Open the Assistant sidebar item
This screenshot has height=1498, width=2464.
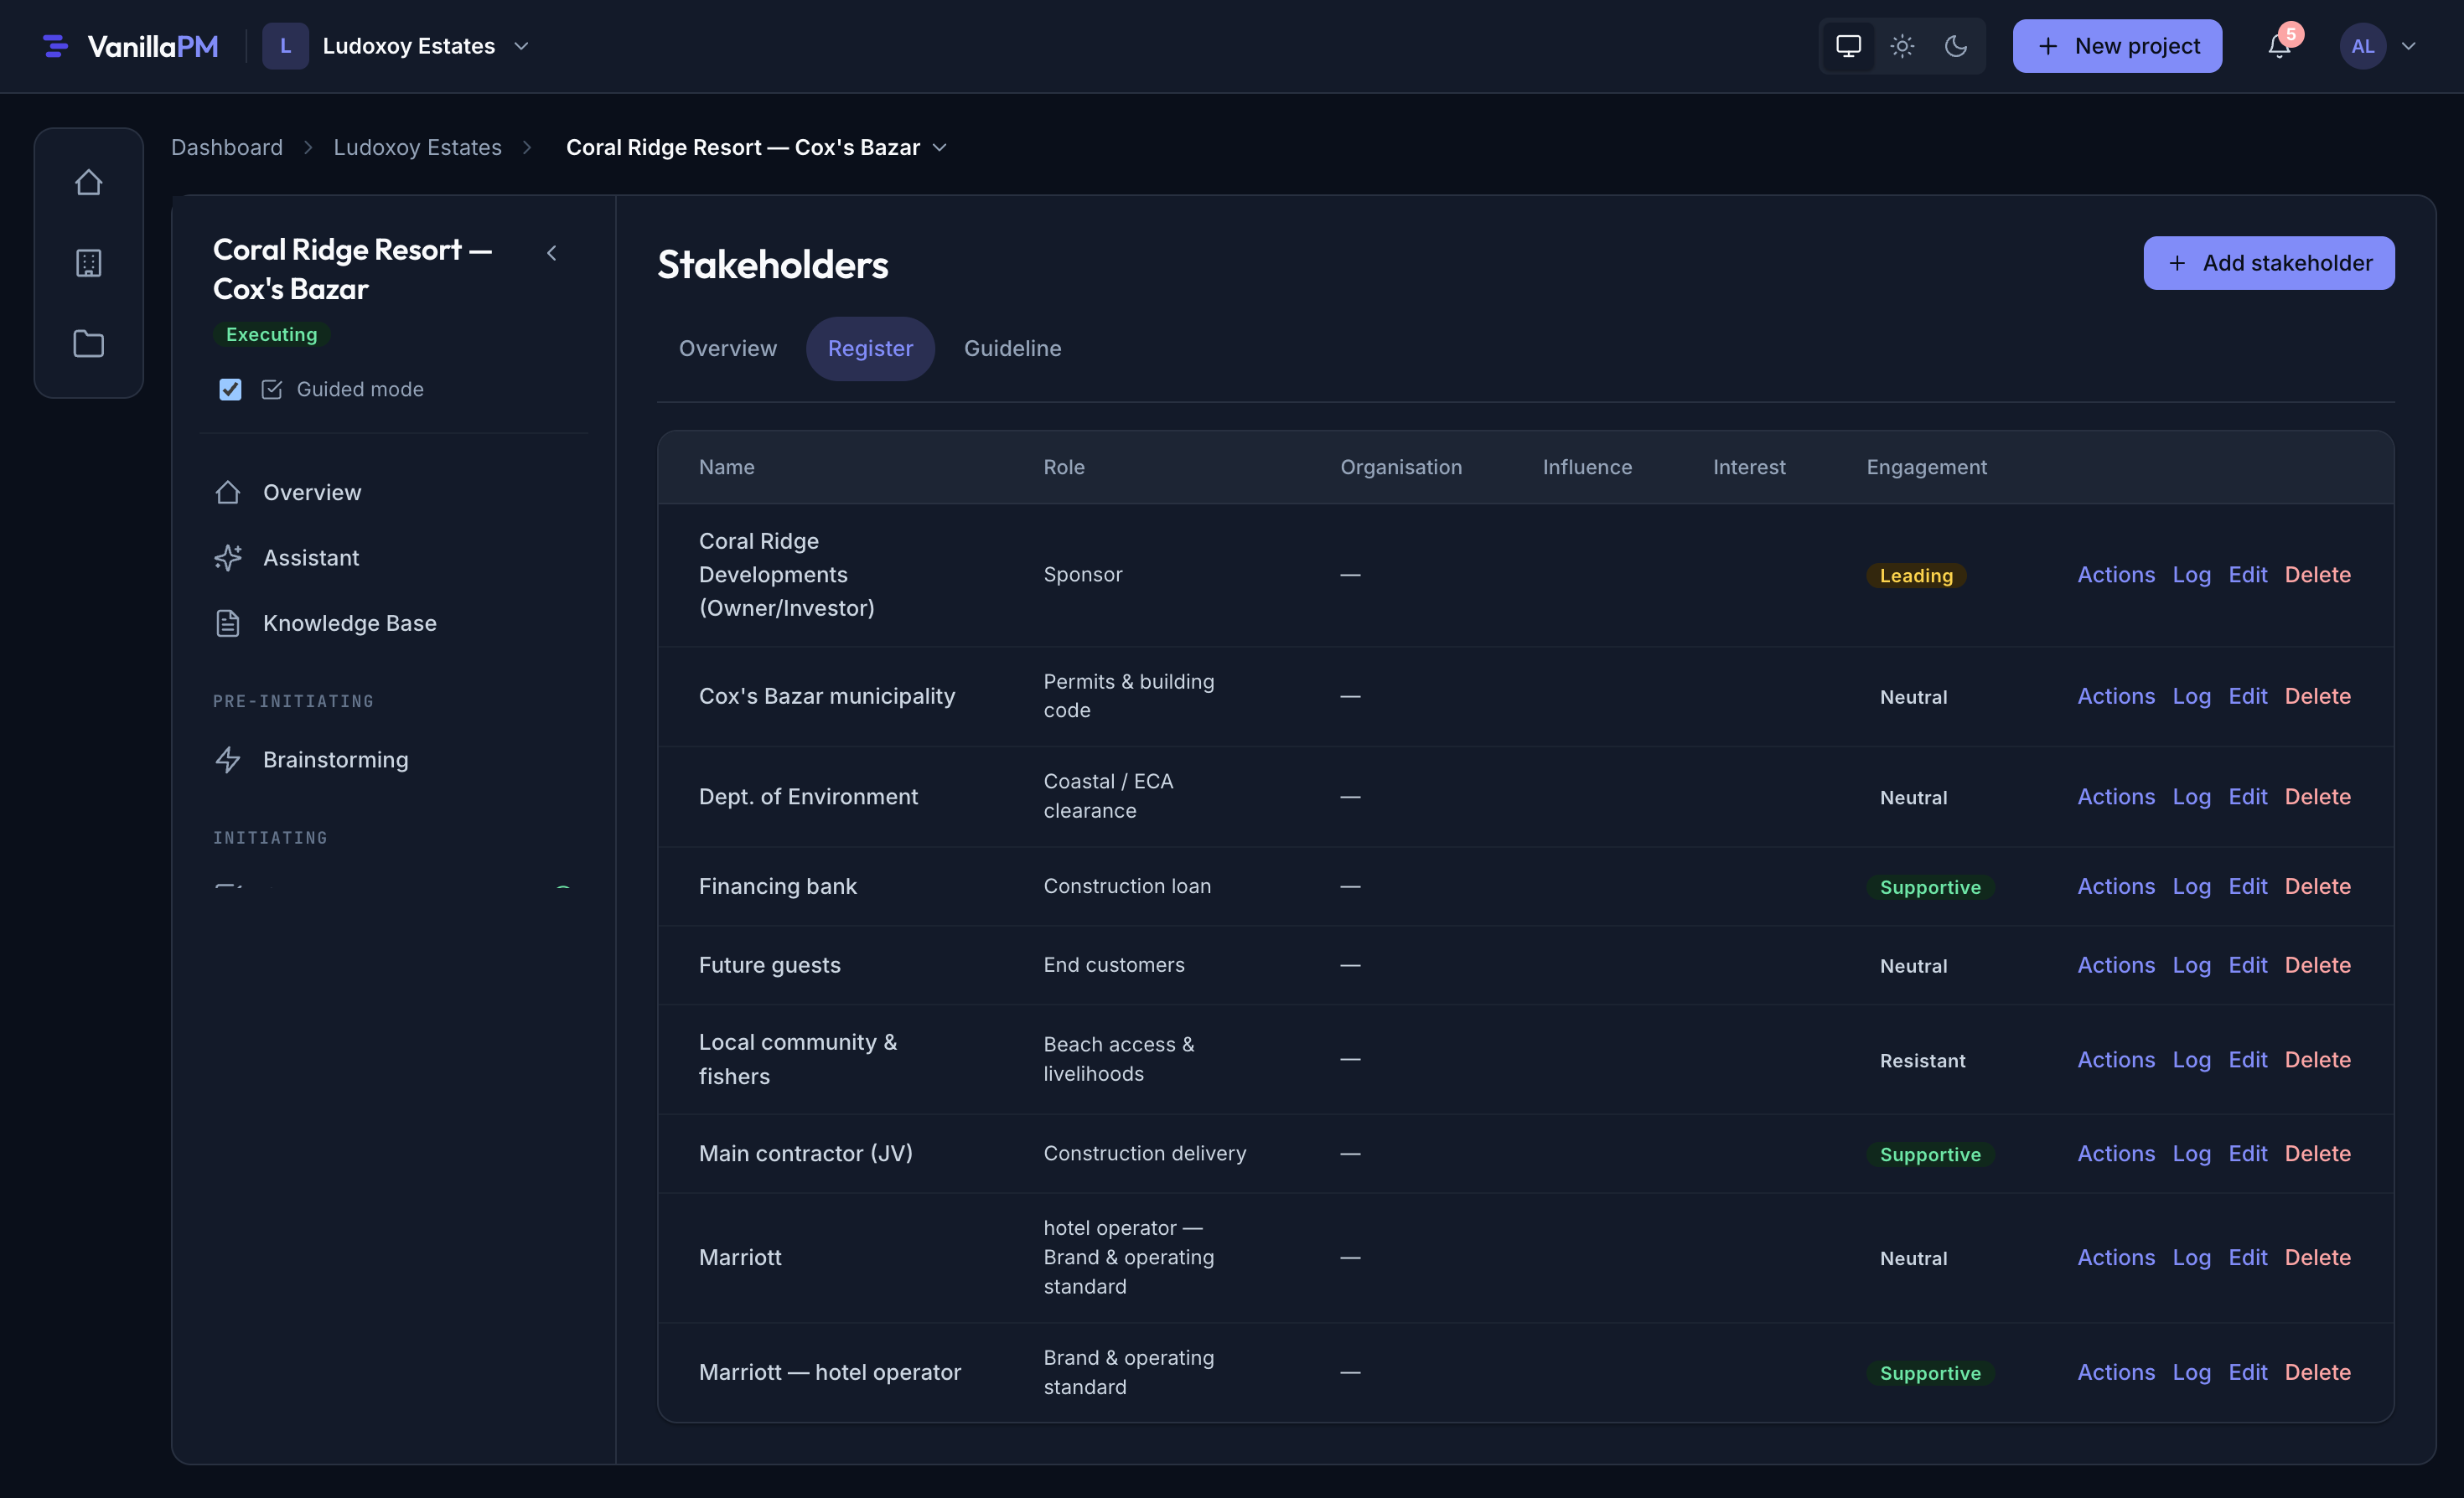pyautogui.click(x=394, y=558)
